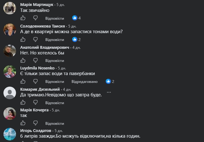Open three-dots menu on Комарик Дизельний's comment
Viewport: 204px width, 142px height.
(109, 92)
